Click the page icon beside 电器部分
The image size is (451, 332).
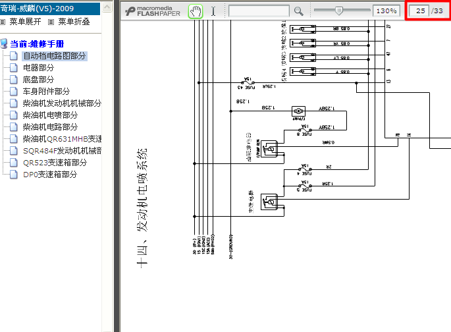14,68
